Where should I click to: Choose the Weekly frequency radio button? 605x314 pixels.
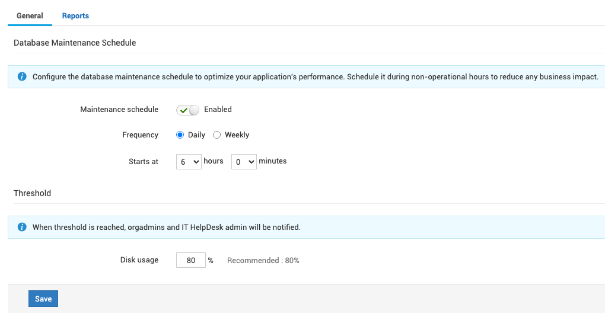(x=217, y=135)
